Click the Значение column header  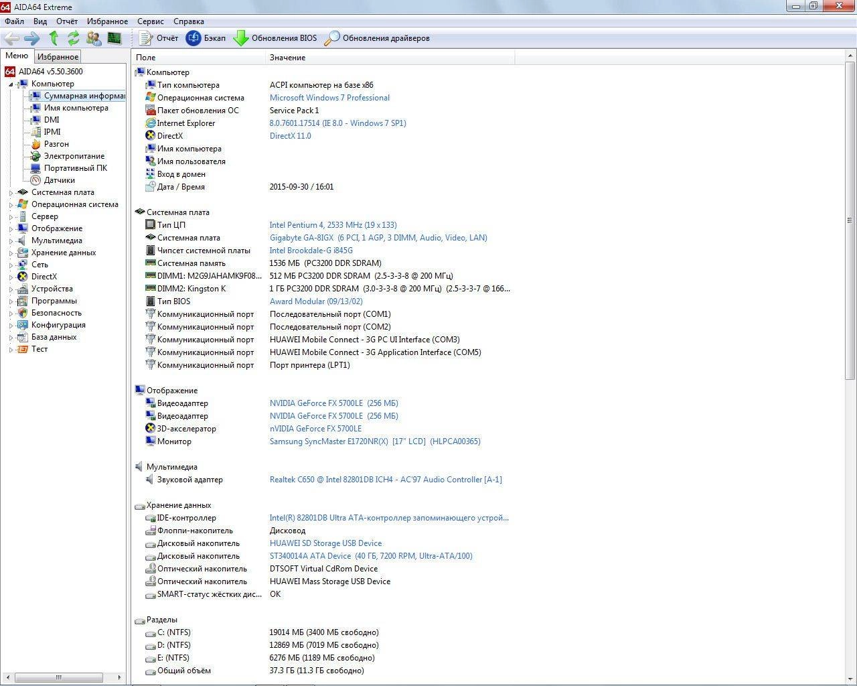pyautogui.click(x=390, y=58)
